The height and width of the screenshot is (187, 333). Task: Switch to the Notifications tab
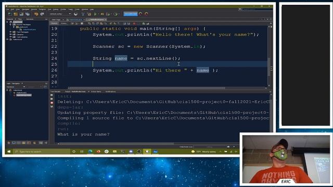110,91
